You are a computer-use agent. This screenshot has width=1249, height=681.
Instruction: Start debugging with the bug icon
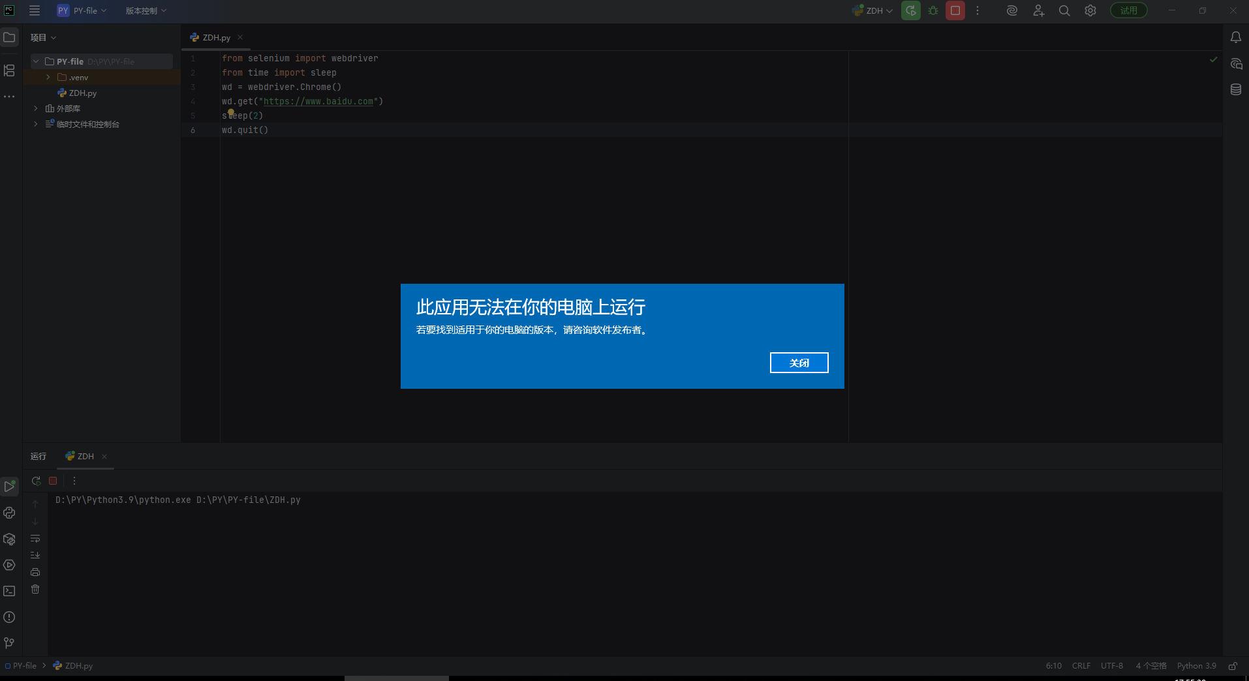[x=933, y=10]
